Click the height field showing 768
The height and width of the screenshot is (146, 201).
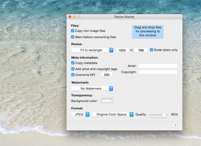141,50
